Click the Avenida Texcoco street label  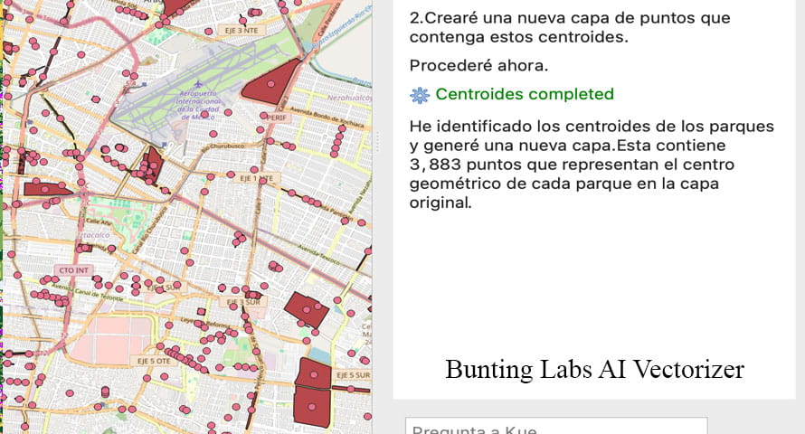click(318, 255)
